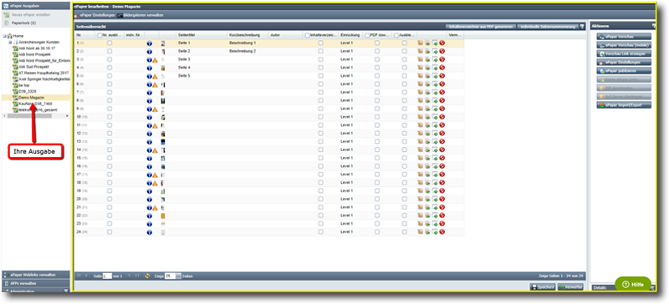
Task: Click the help question icon in Seitenübersicht header
Action: pyautogui.click(x=582, y=27)
